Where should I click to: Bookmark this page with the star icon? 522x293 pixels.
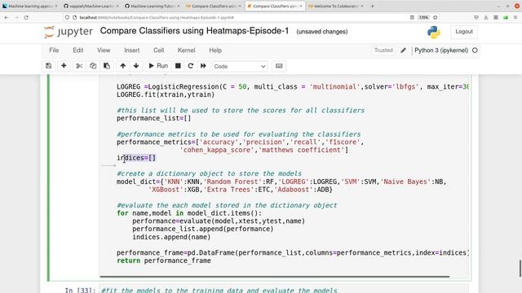(x=435, y=17)
